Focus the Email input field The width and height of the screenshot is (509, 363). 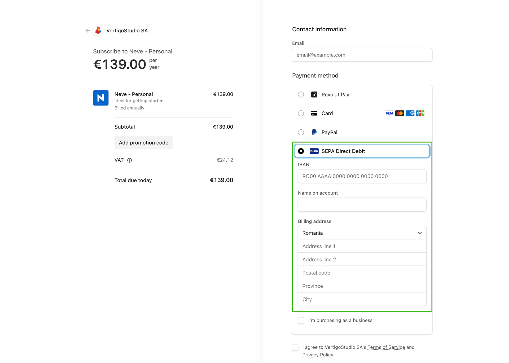click(x=362, y=55)
